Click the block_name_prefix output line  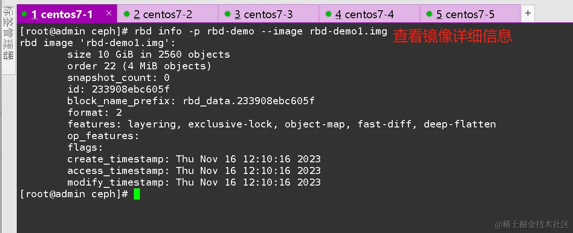[x=191, y=101]
